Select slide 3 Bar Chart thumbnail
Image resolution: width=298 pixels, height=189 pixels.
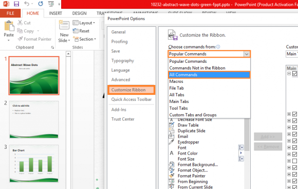tap(34, 163)
